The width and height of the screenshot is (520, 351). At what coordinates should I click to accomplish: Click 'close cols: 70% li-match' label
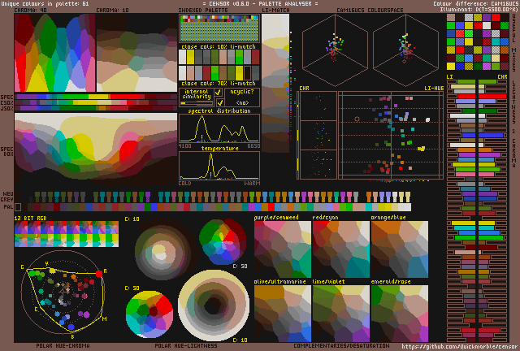219,83
